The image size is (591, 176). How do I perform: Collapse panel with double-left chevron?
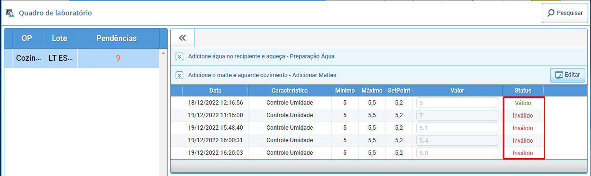182,38
